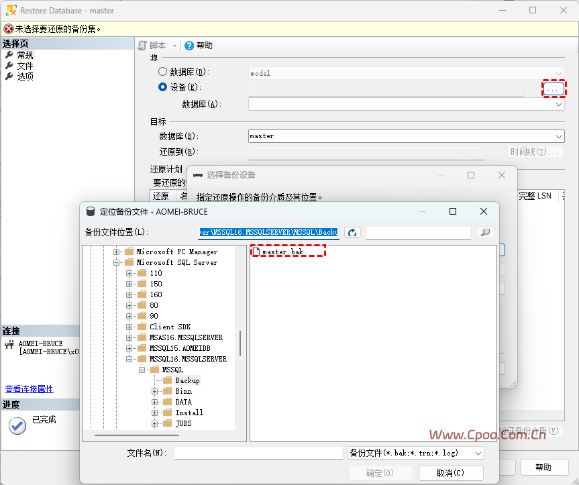Click the MSSQL folder icon
The height and width of the screenshot is (485, 579).
155,370
